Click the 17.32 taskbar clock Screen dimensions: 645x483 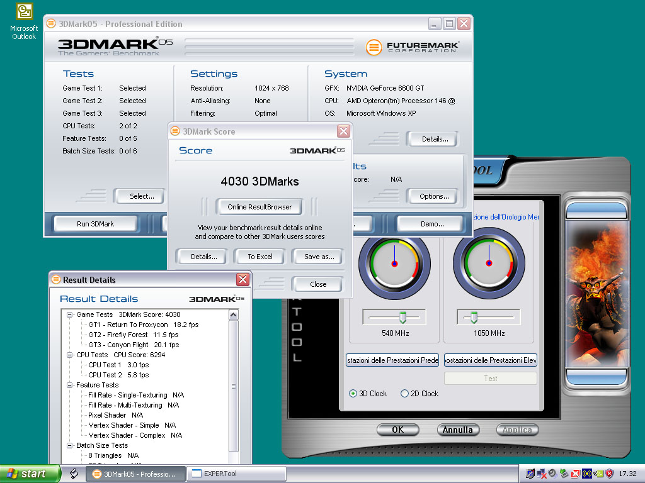point(627,474)
